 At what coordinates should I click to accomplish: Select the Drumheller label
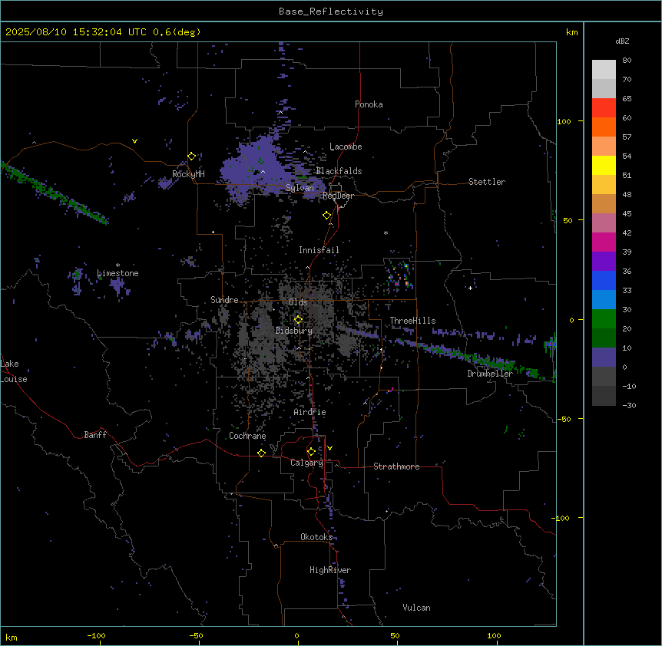[x=490, y=374]
